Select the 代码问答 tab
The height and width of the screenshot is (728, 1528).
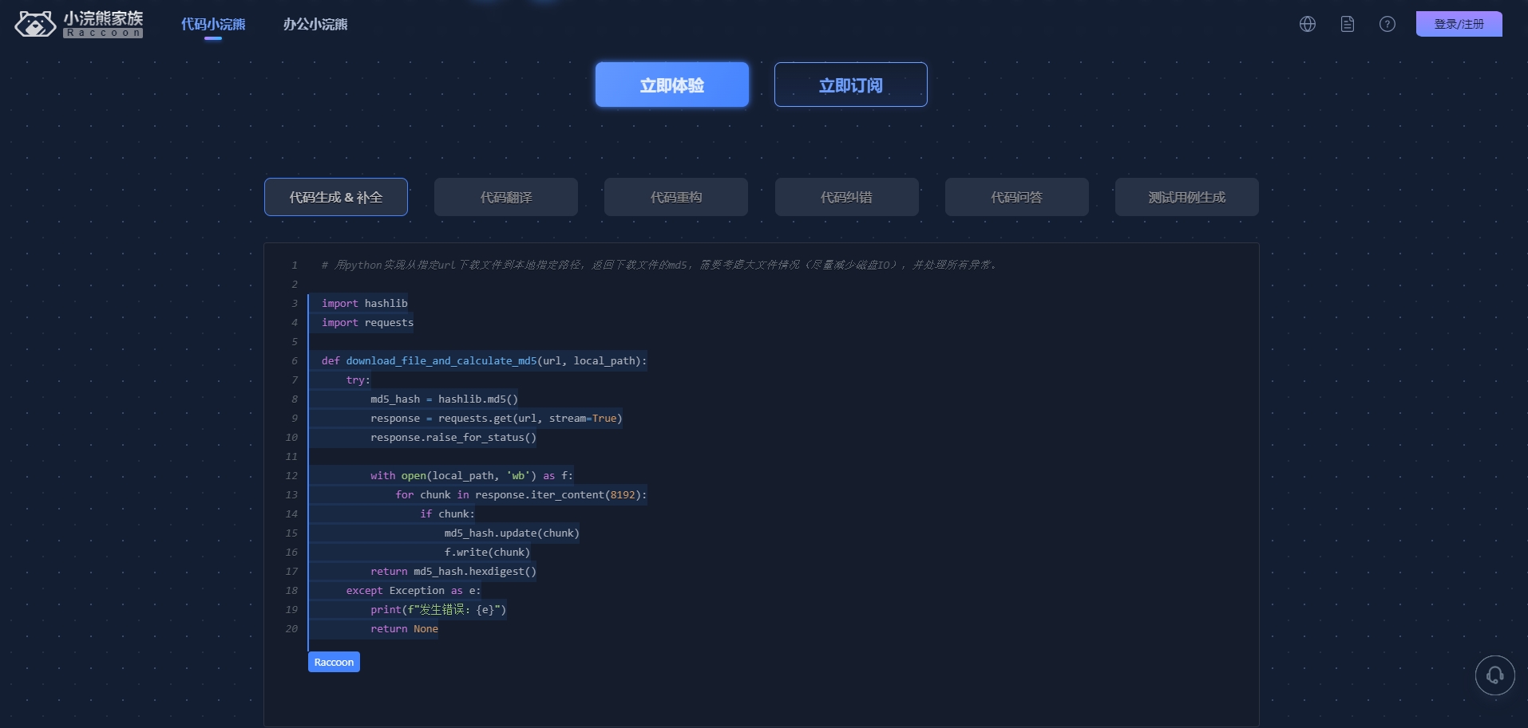pos(1016,197)
